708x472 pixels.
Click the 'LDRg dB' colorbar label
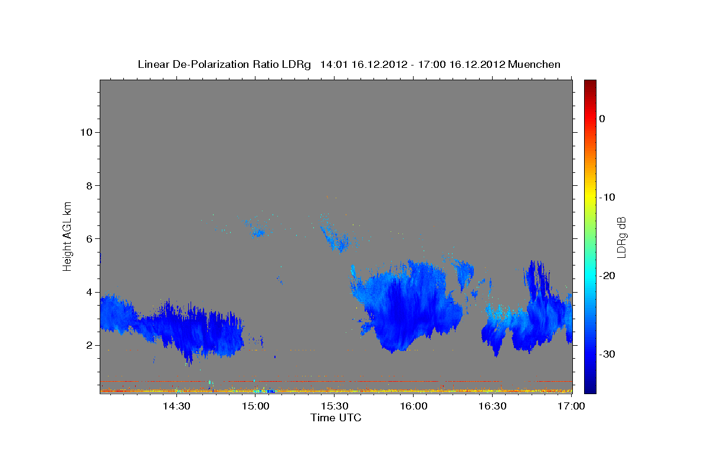pyautogui.click(x=621, y=236)
